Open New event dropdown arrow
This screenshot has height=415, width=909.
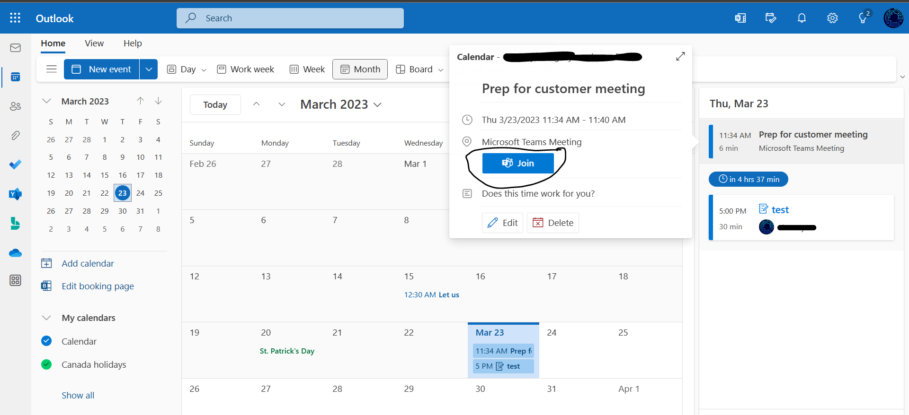[x=149, y=69]
